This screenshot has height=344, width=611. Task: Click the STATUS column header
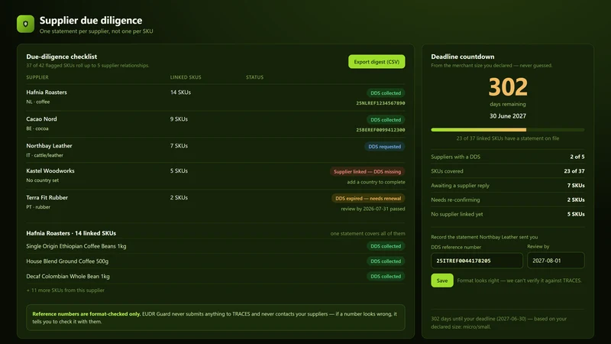click(x=254, y=77)
